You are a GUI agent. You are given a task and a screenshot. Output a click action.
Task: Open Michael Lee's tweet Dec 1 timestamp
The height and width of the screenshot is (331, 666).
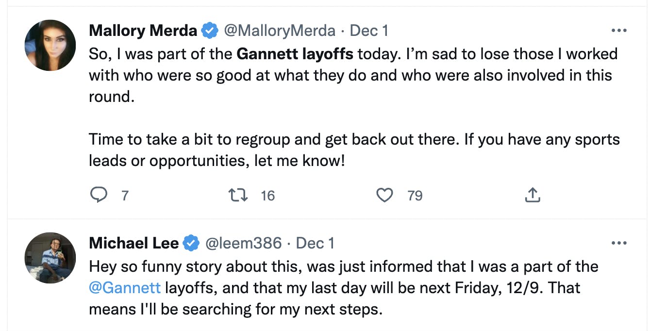[x=315, y=243]
